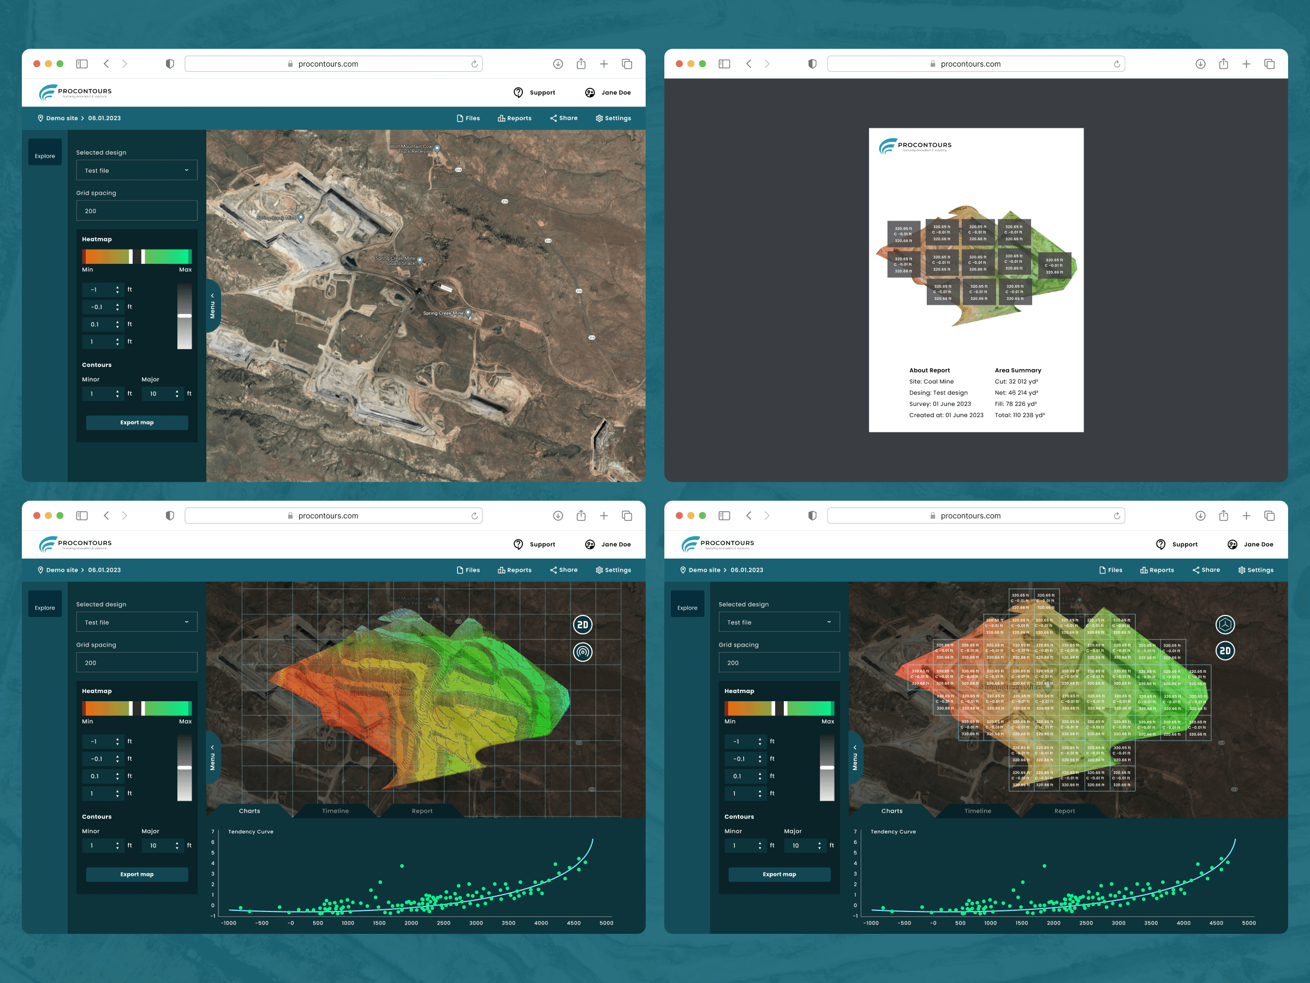Click the Minor contour stepper in bottom-left window
The height and width of the screenshot is (983, 1310).
point(103,845)
